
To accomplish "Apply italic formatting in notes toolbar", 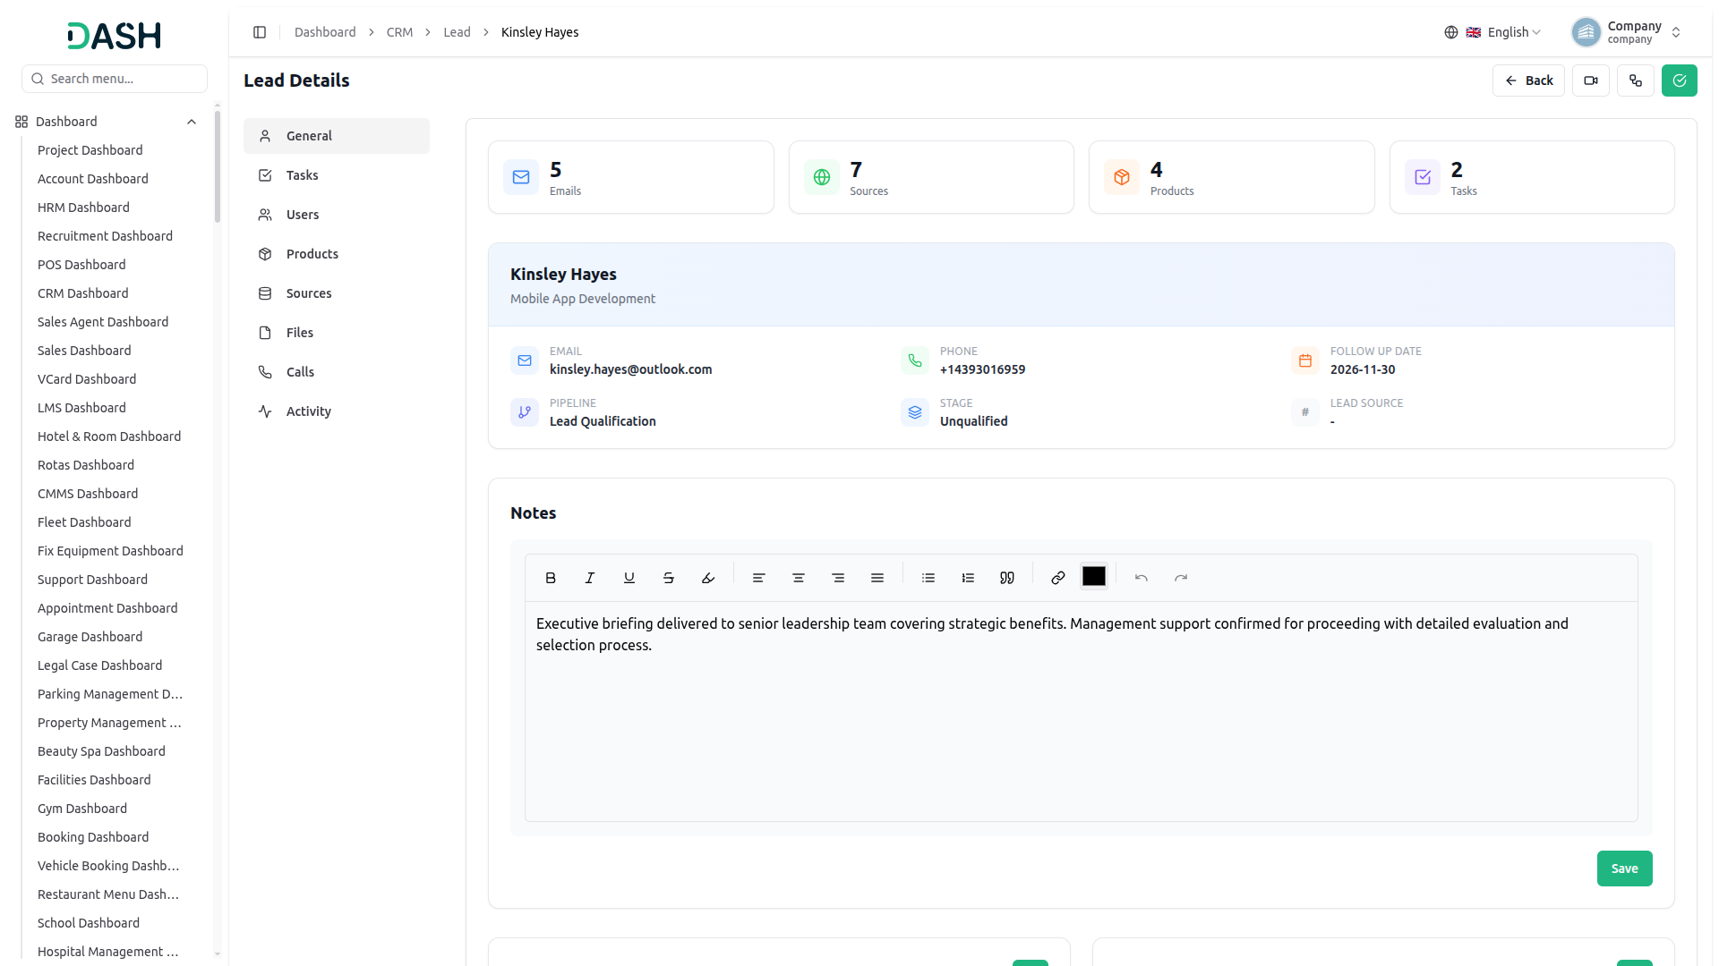I will [x=590, y=578].
